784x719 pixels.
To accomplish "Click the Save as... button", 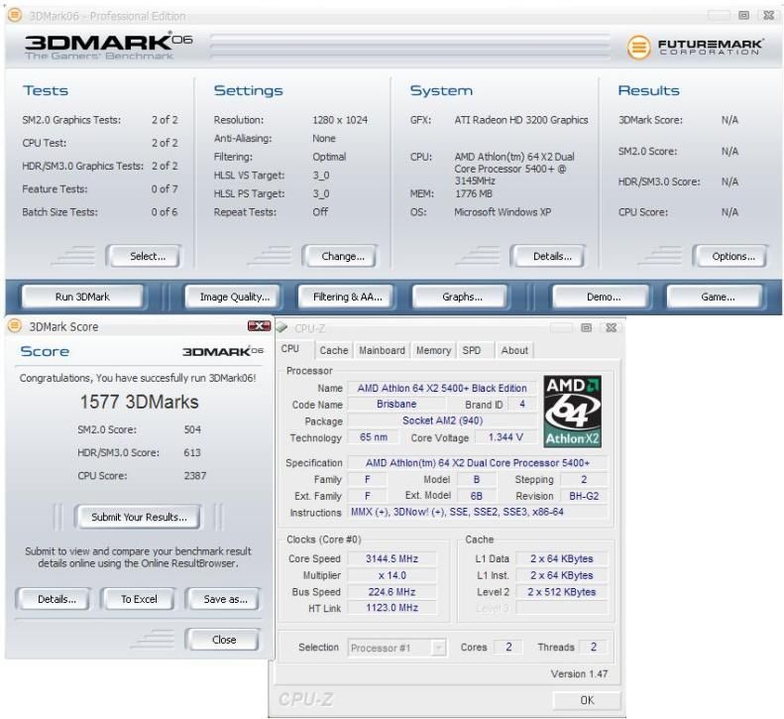I will (x=225, y=599).
